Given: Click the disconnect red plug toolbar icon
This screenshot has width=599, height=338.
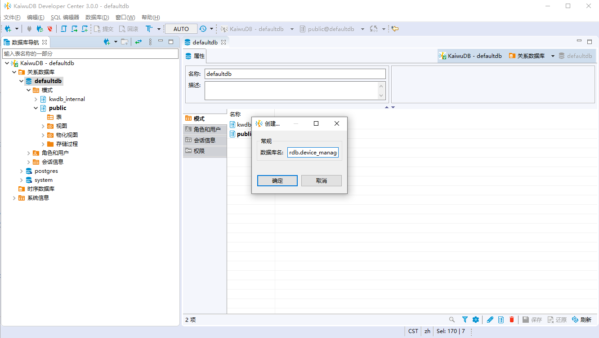Looking at the screenshot, I should [x=50, y=29].
